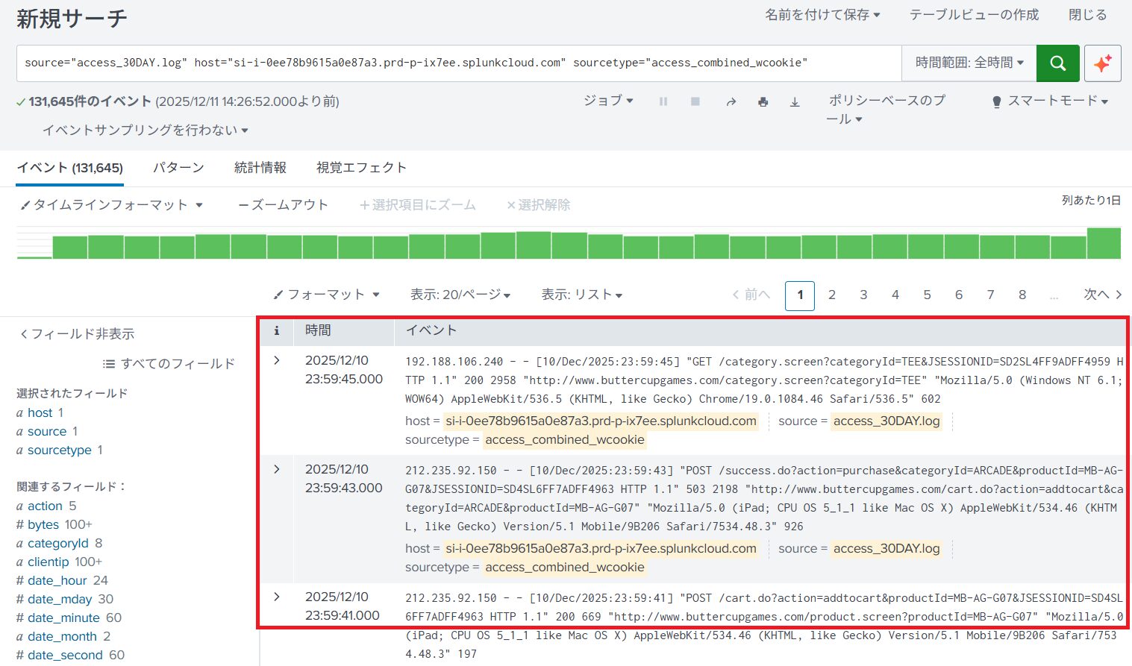Click the print results icon
1132x666 pixels.
(763, 101)
